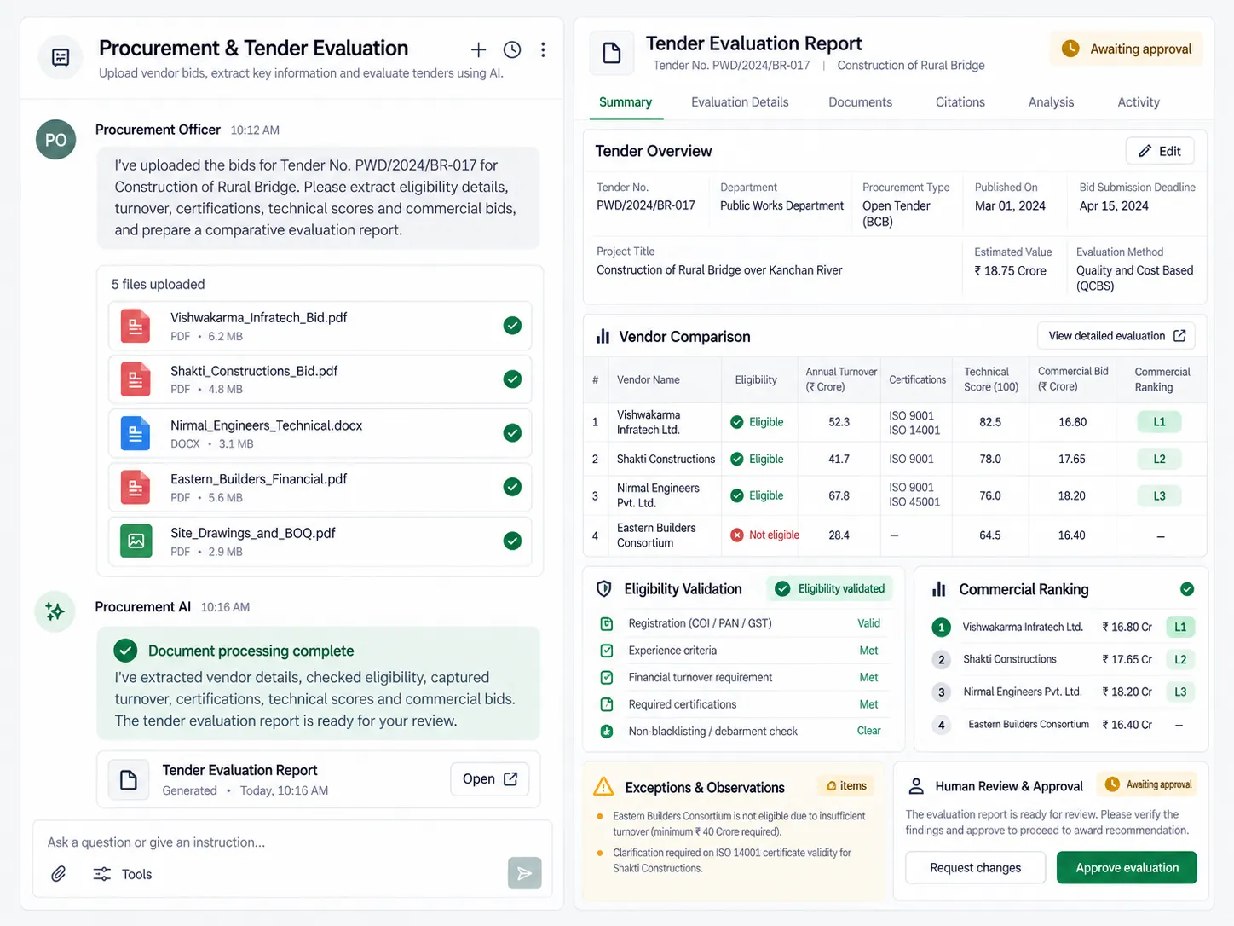The image size is (1234, 926).
Task: Click Open on the Tender Evaluation Report card
Action: (489, 778)
